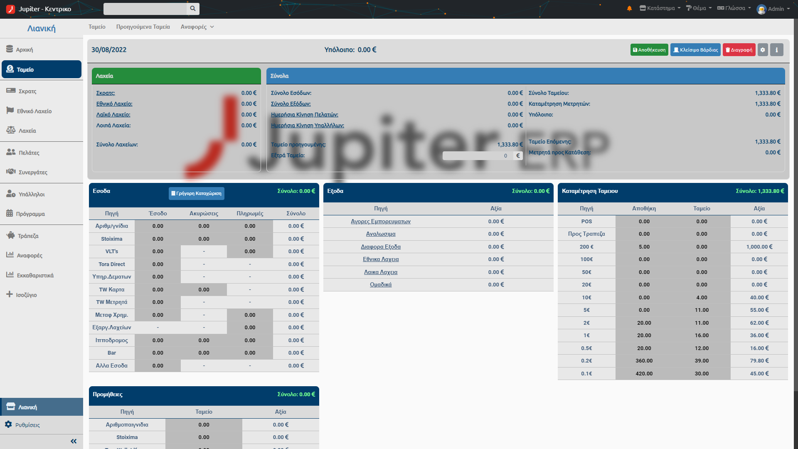798x449 pixels.
Task: Expand the Αναφορές dropdown in top nav
Action: point(197,27)
